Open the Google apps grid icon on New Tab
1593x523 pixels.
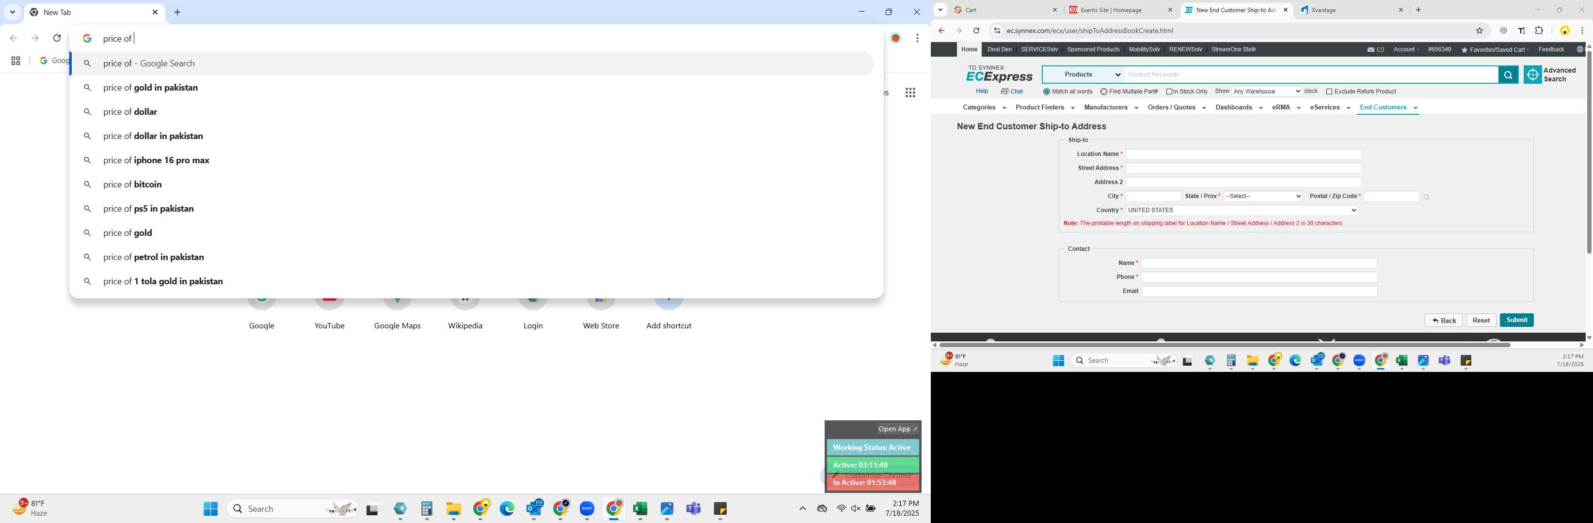(910, 92)
